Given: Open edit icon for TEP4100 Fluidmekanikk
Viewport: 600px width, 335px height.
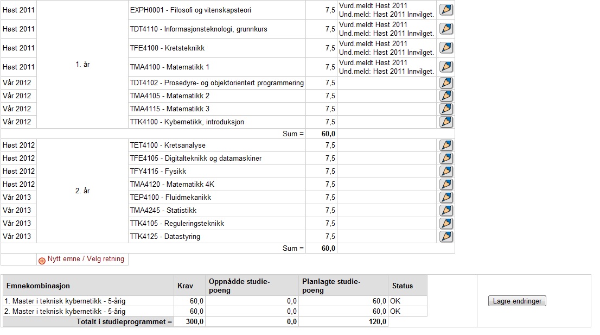Looking at the screenshot, I should pos(446,197).
